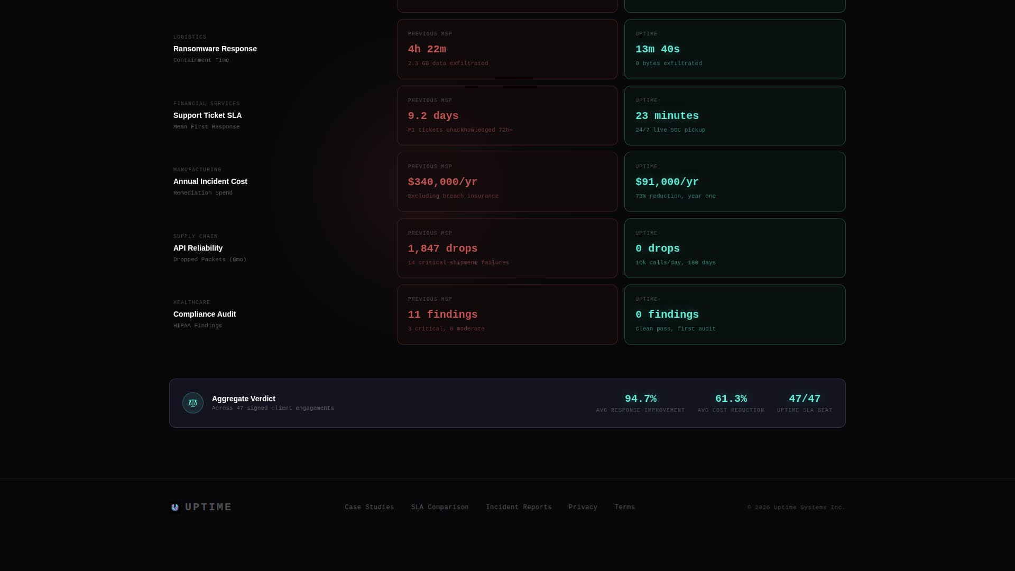Go to Incident Reports in footer
The height and width of the screenshot is (571, 1015).
519,508
